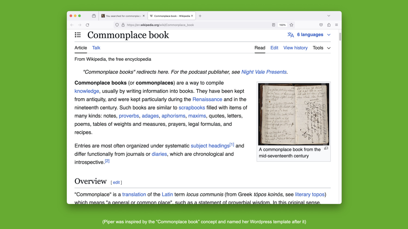Open the Firefox hamburger menu

coord(336,25)
